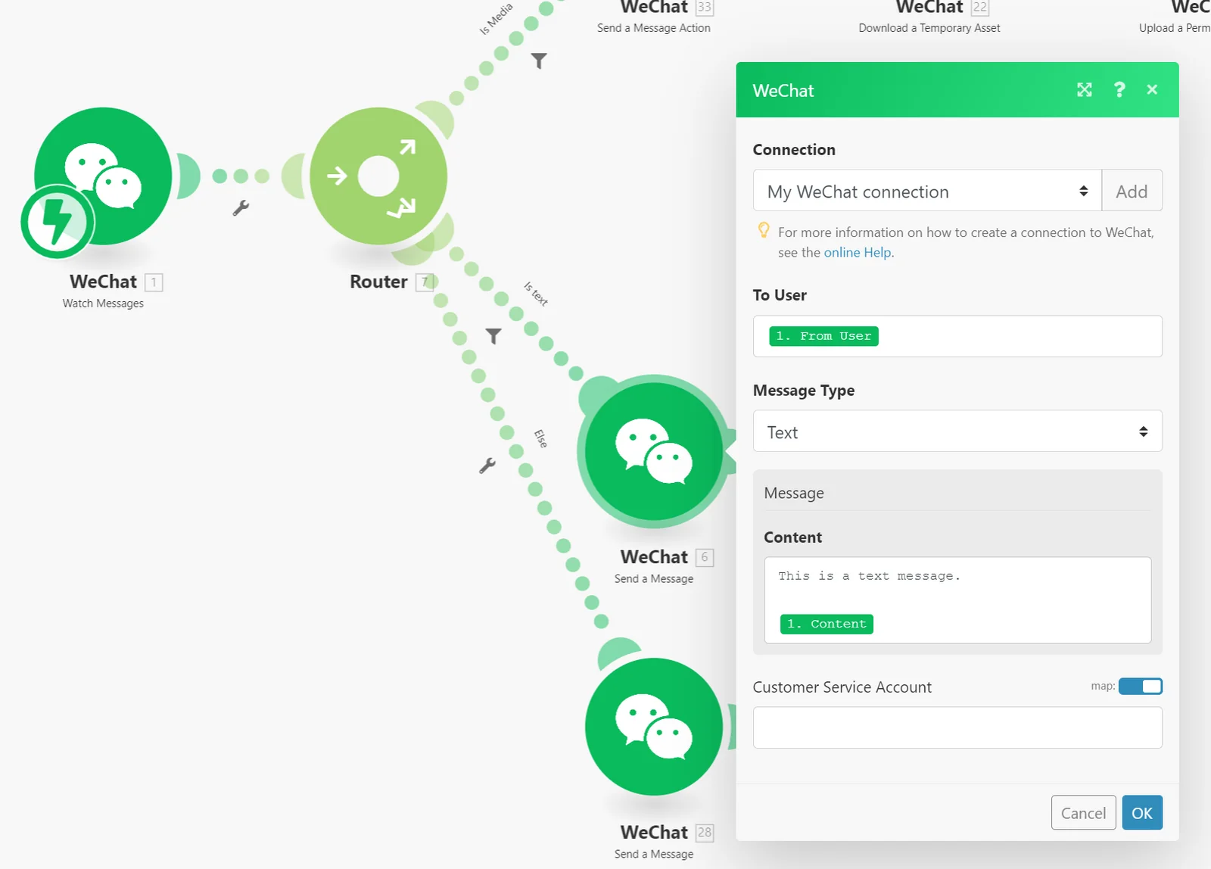This screenshot has height=869, width=1211.
Task: Open the WeChat Watch Messages module
Action: pos(104,176)
